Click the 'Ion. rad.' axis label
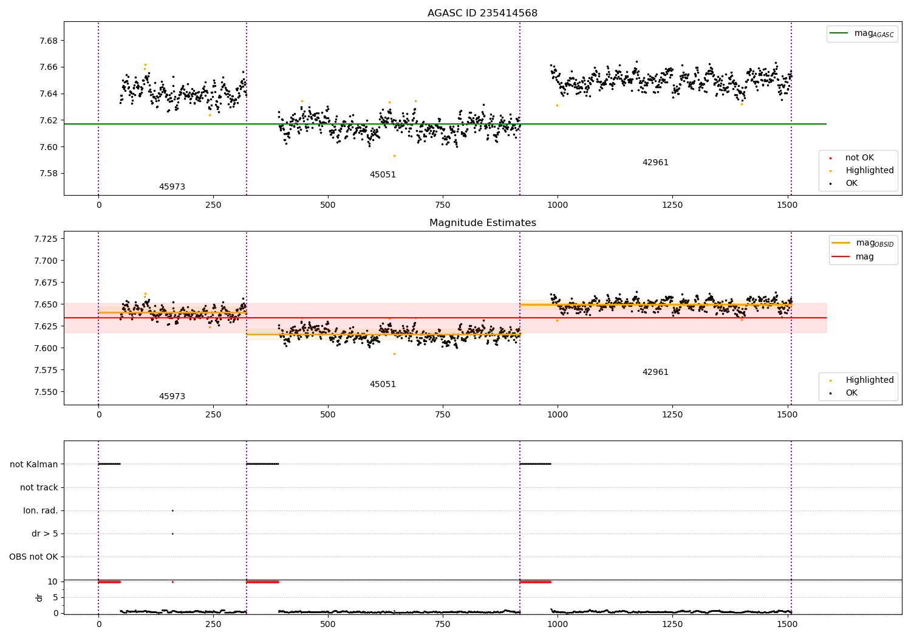Viewport: 911px width, 638px height. click(41, 511)
